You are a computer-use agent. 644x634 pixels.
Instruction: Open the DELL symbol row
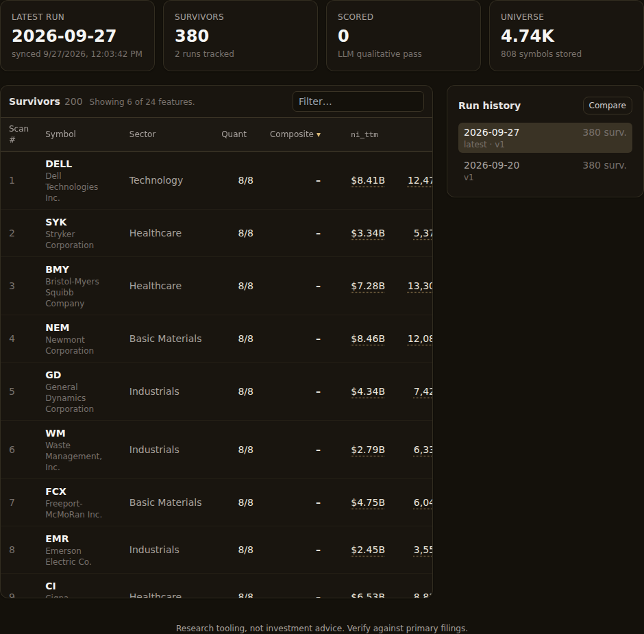[216, 180]
